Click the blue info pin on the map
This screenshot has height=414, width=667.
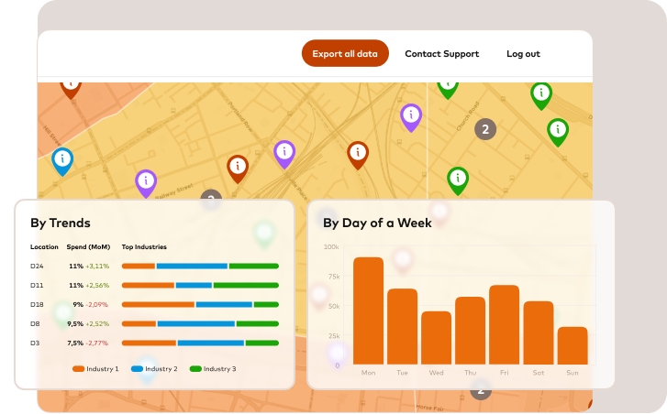point(62,160)
